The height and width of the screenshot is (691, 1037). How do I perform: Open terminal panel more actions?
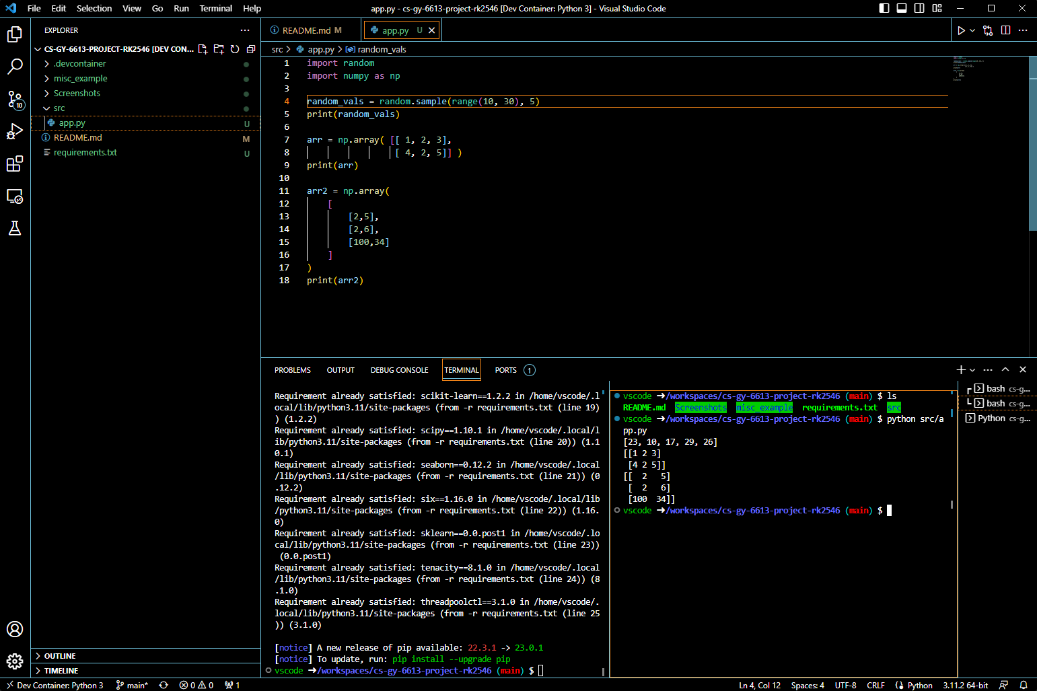[x=988, y=369]
